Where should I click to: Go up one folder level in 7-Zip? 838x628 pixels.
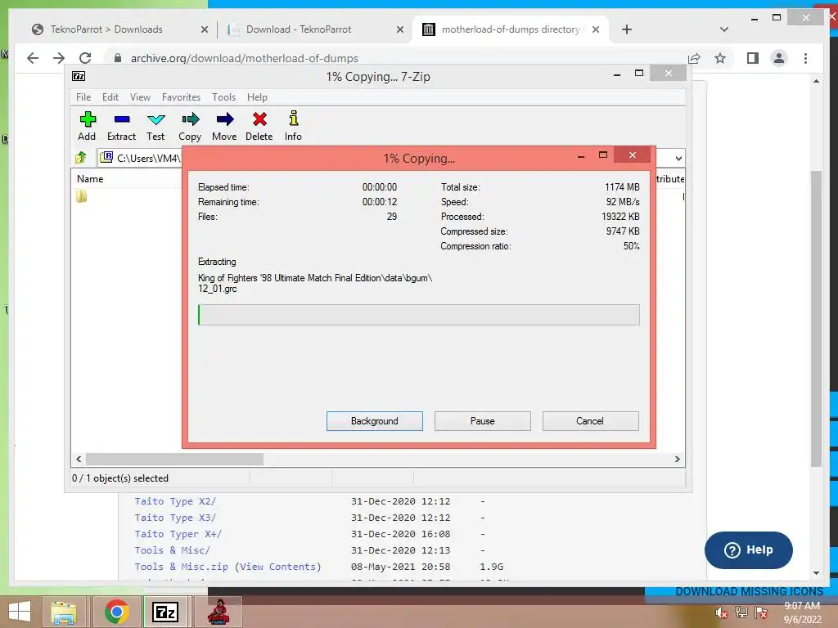point(81,158)
